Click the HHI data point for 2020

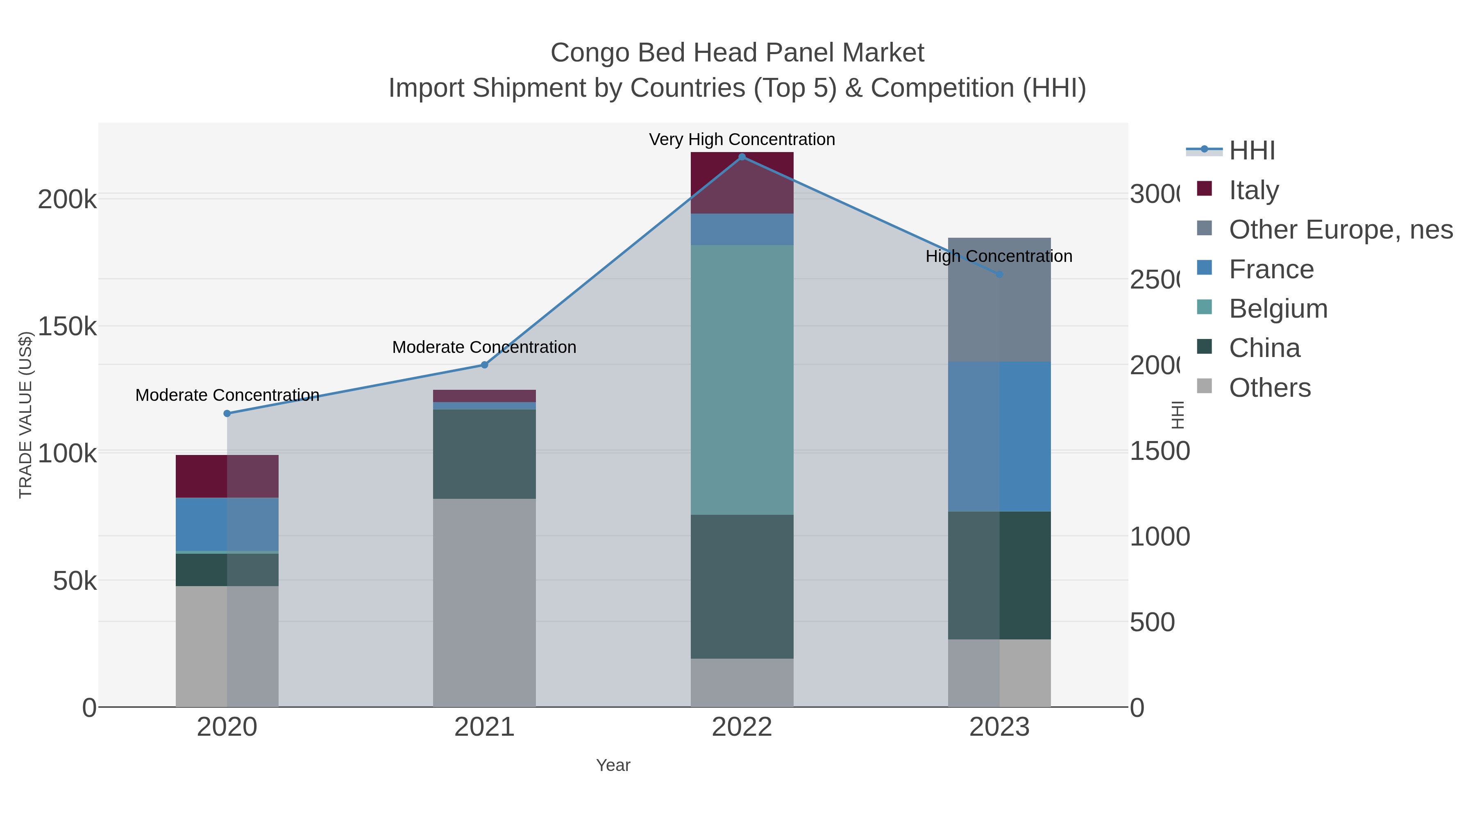227,414
